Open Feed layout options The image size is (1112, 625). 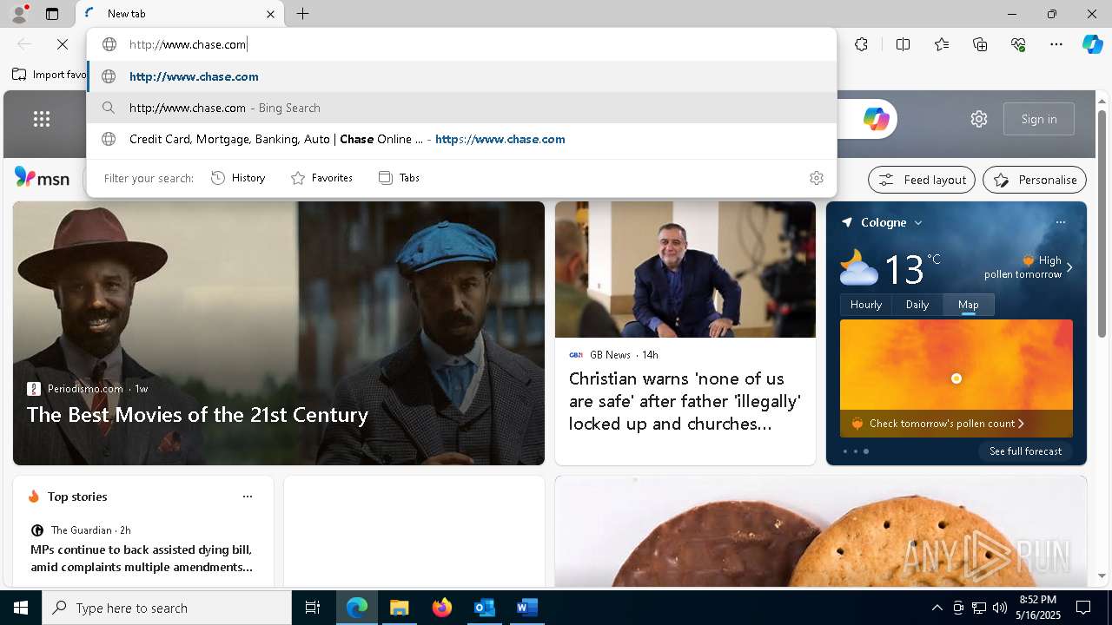(x=922, y=180)
